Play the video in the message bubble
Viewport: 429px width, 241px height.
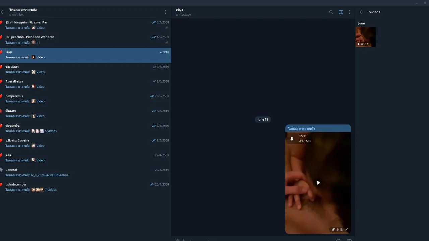coord(318,183)
